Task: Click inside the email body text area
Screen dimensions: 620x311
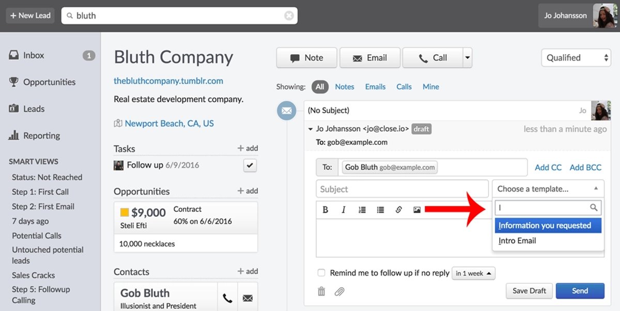Action: click(404, 238)
